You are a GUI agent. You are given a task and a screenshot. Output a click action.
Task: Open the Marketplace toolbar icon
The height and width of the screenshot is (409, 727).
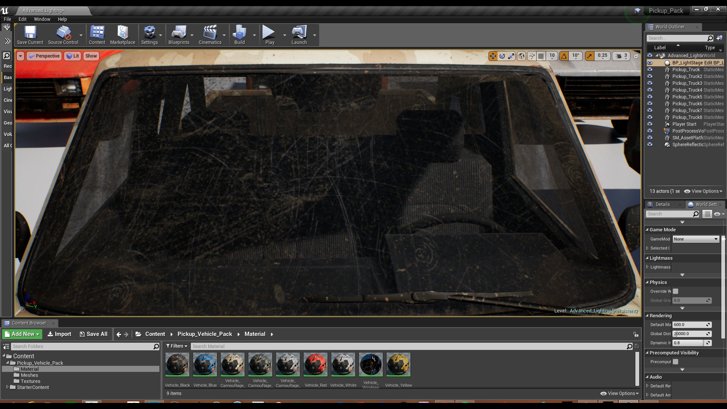pos(122,33)
